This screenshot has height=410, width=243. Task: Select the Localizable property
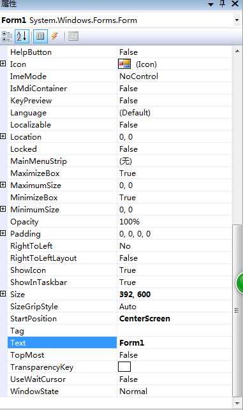click(x=31, y=125)
